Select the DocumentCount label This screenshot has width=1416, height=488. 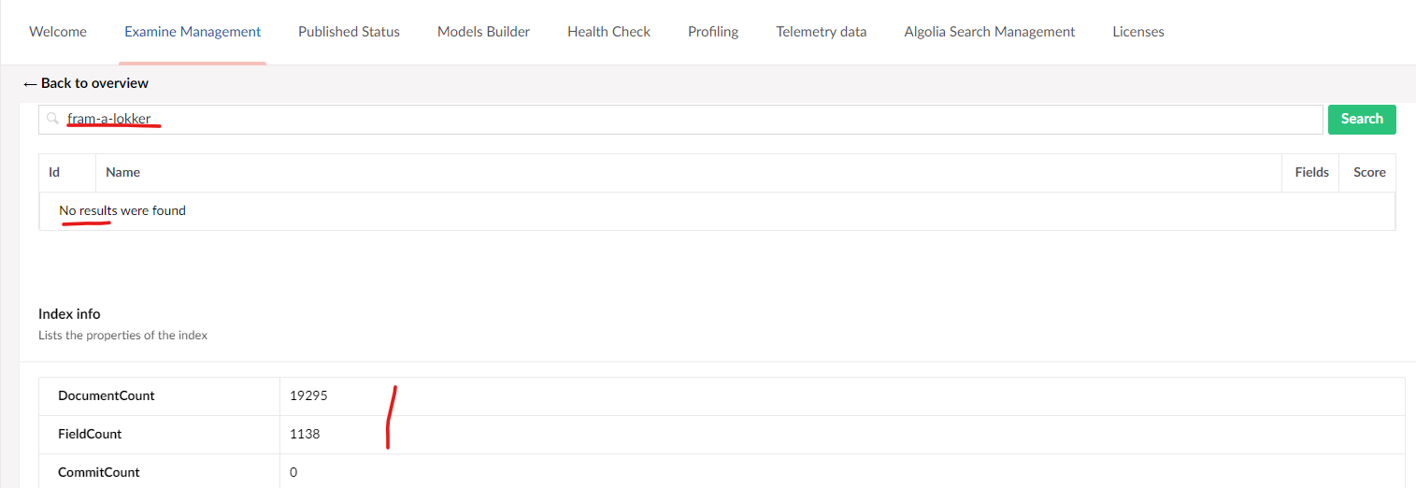(107, 395)
